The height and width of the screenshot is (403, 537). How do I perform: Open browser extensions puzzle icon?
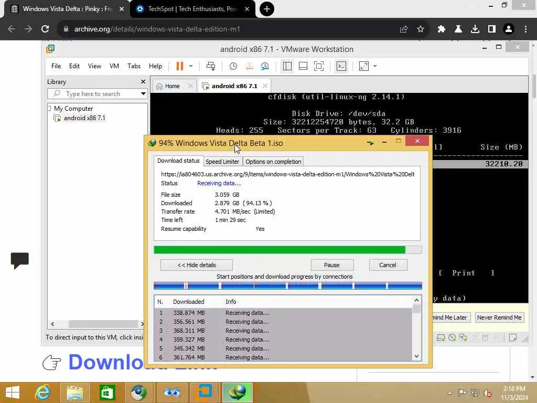442,29
